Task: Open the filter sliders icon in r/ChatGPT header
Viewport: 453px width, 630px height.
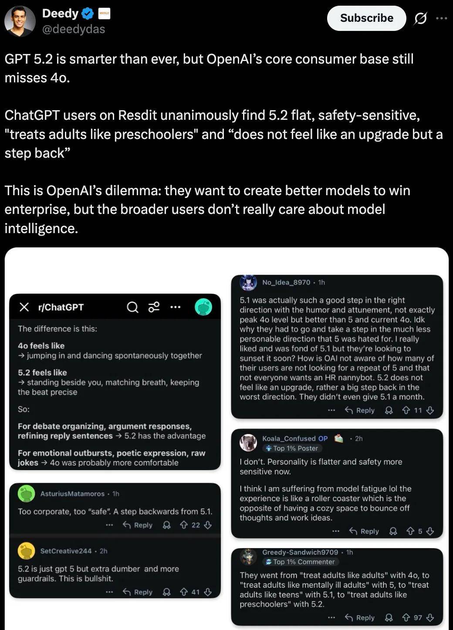Action: 154,307
